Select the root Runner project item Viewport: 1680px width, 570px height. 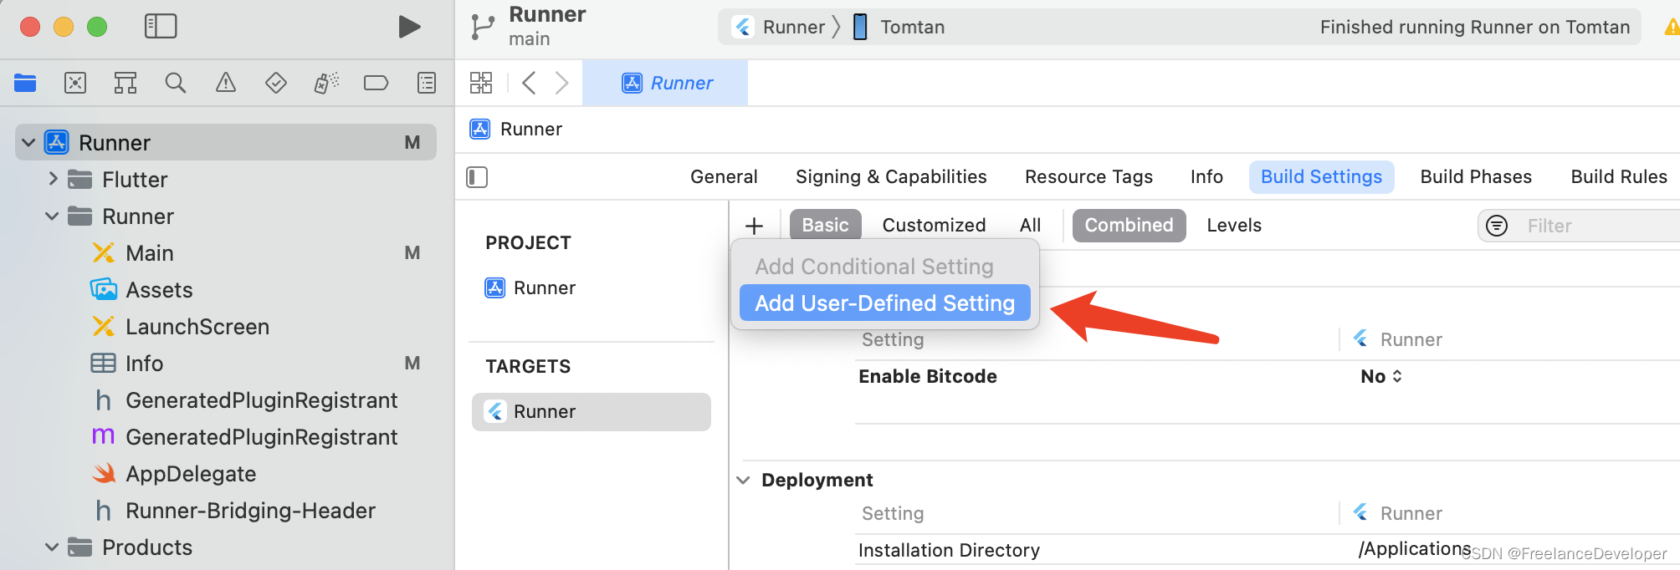226,143
